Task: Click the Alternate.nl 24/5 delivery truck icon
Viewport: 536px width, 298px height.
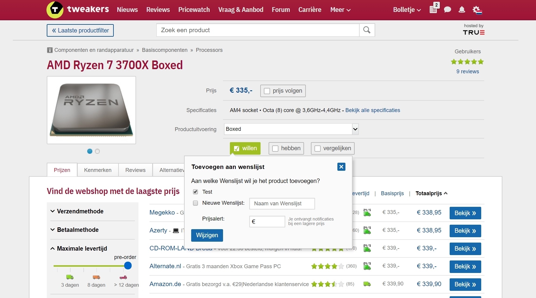Action: pyautogui.click(x=367, y=266)
